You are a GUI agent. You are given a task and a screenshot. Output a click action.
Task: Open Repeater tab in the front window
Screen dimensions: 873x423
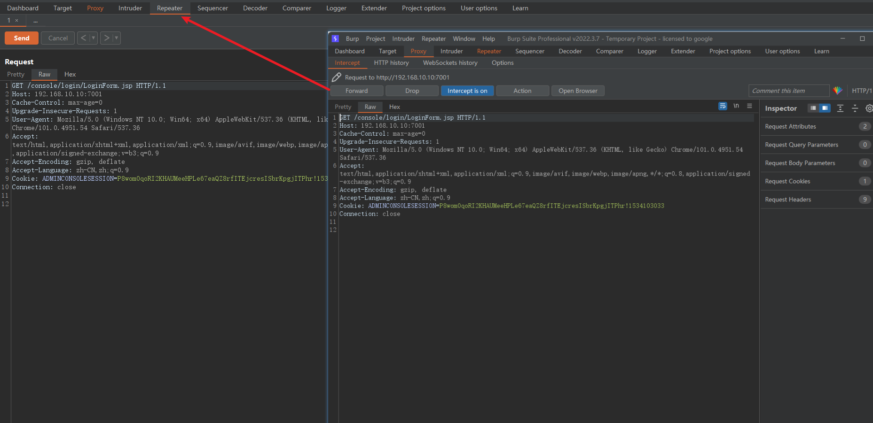coord(489,51)
